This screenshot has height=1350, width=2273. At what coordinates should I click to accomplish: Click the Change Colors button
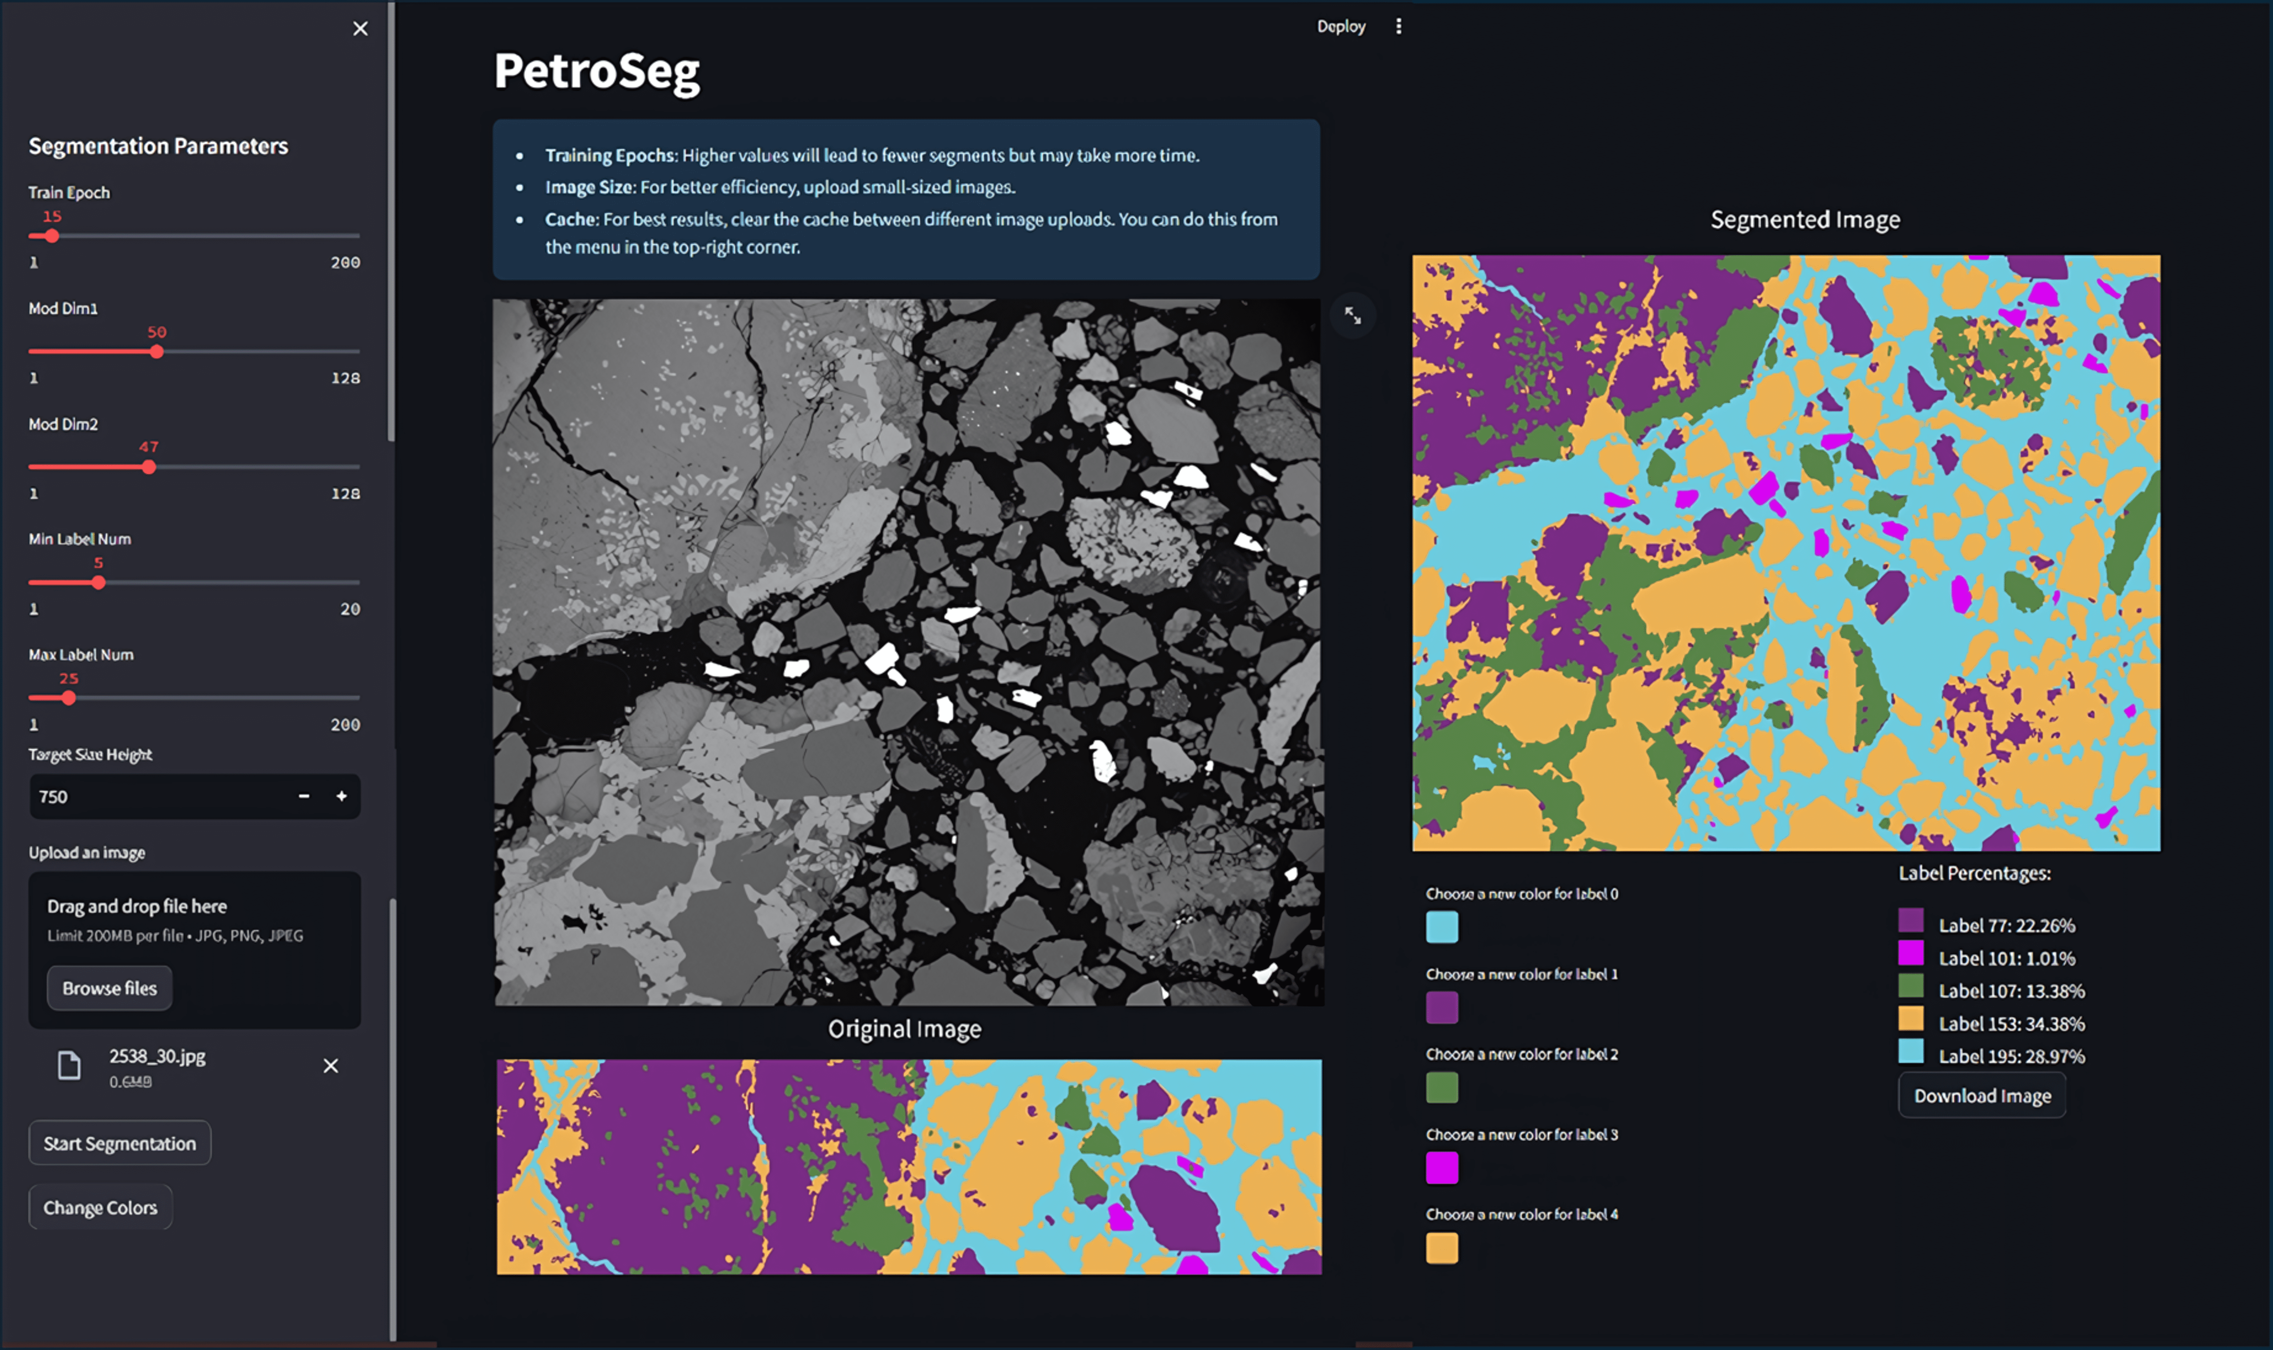100,1207
